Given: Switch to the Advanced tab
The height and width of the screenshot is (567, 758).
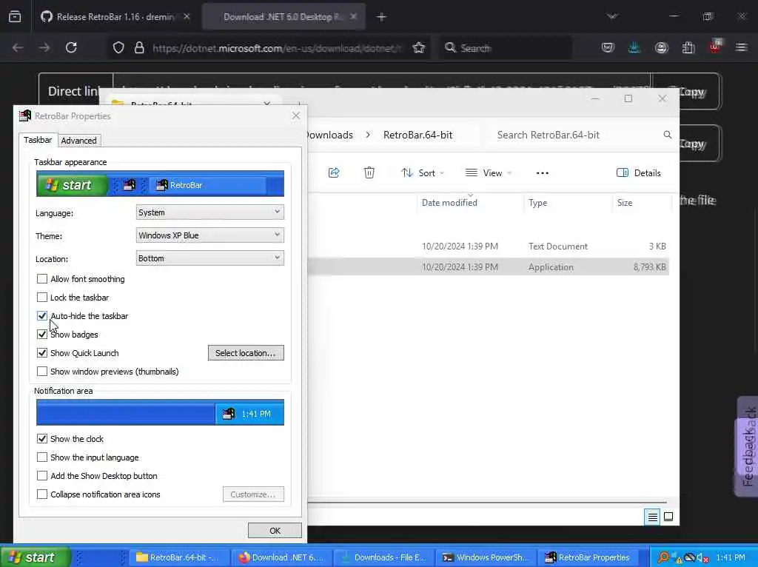Looking at the screenshot, I should (x=78, y=141).
